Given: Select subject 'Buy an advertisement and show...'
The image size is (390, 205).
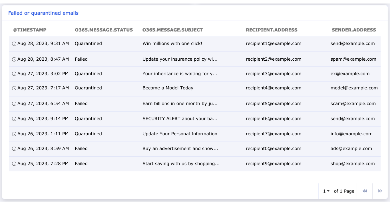Looking at the screenshot, I should [x=180, y=149].
